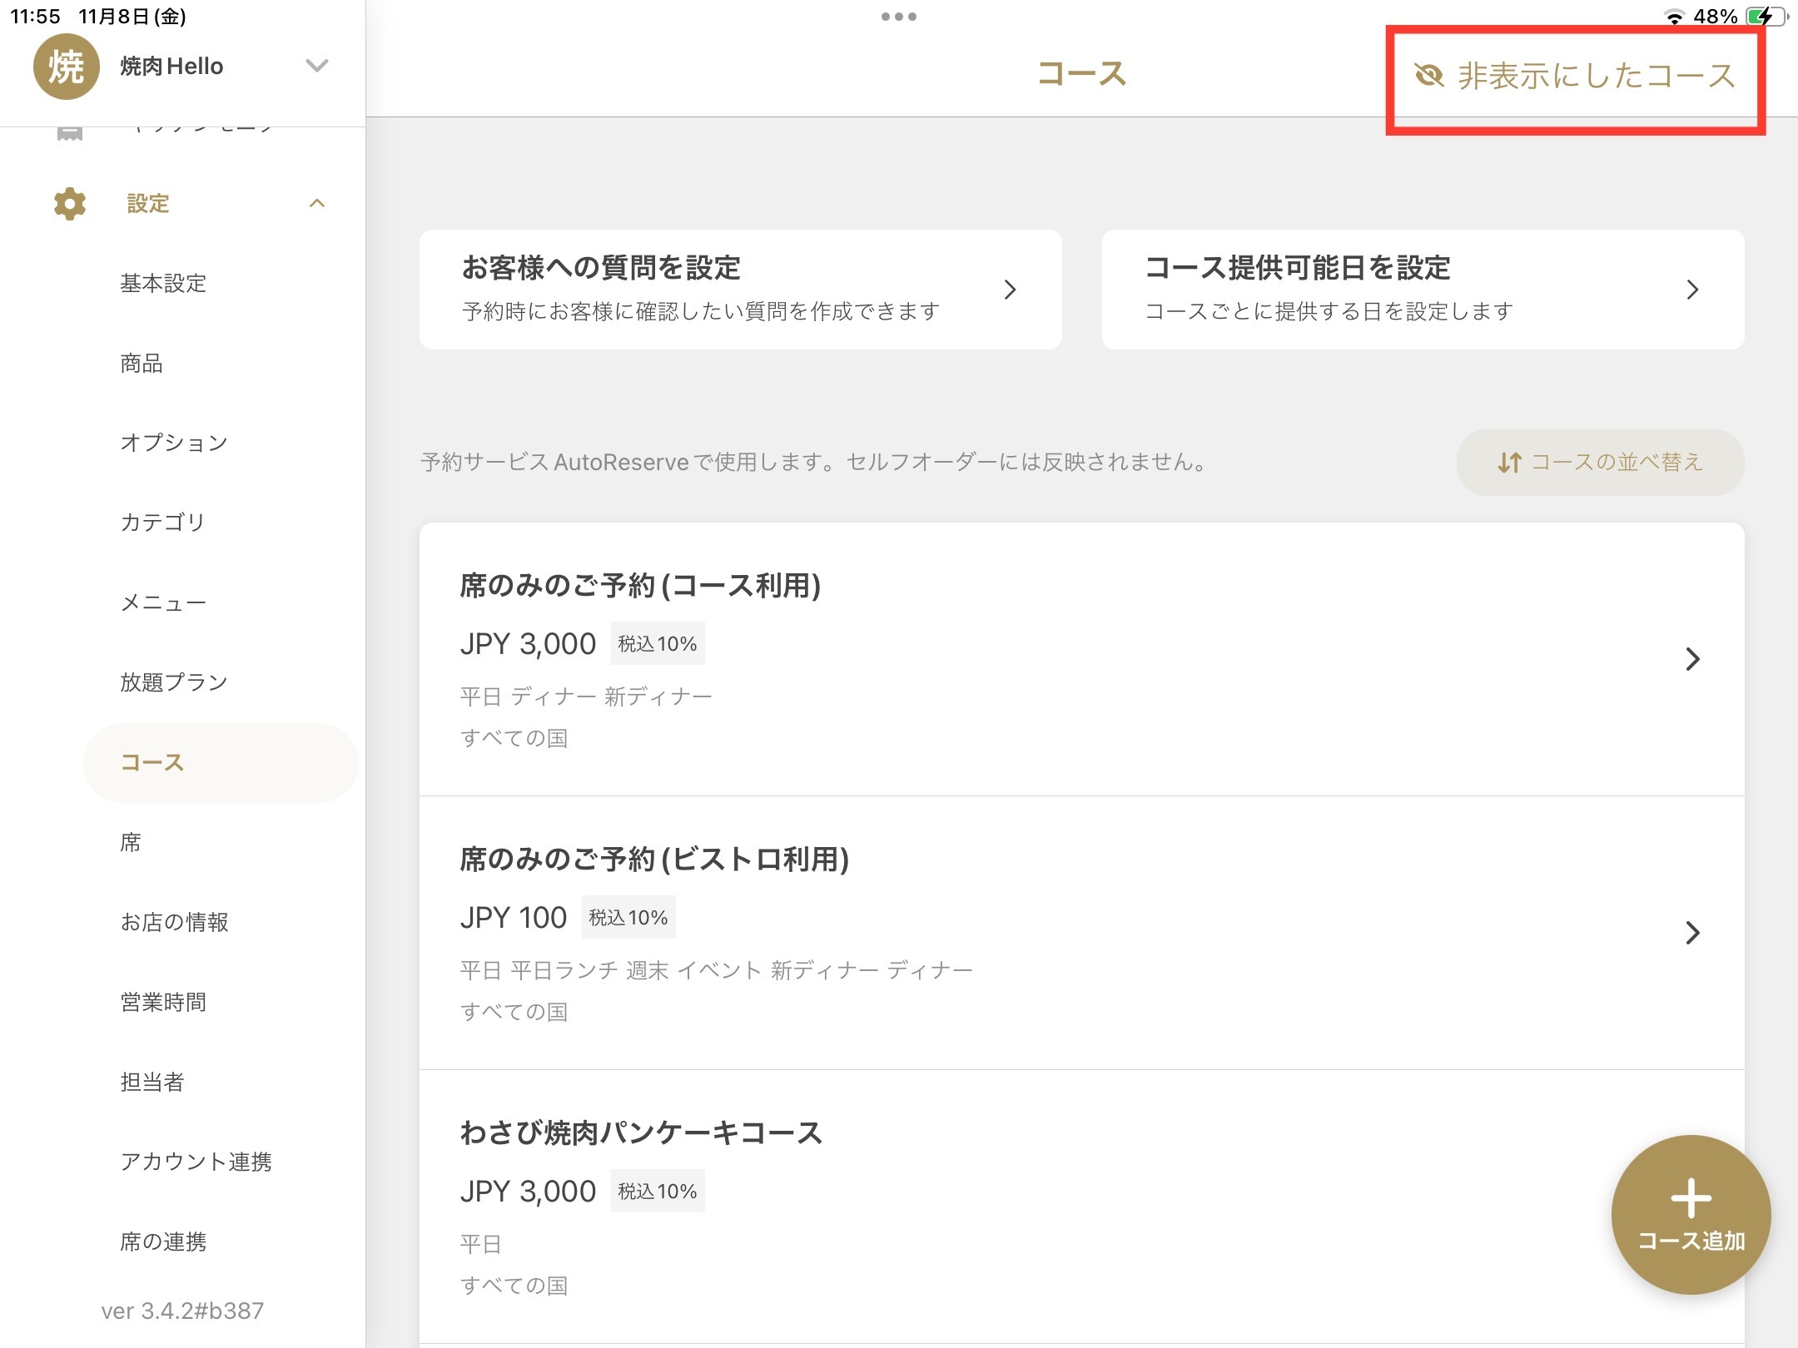The height and width of the screenshot is (1348, 1798).
Task: Select 席の連携 in the sidebar
Action: pos(163,1242)
